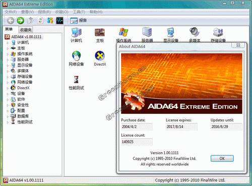Select 安全性 in the left tree

tap(23, 105)
